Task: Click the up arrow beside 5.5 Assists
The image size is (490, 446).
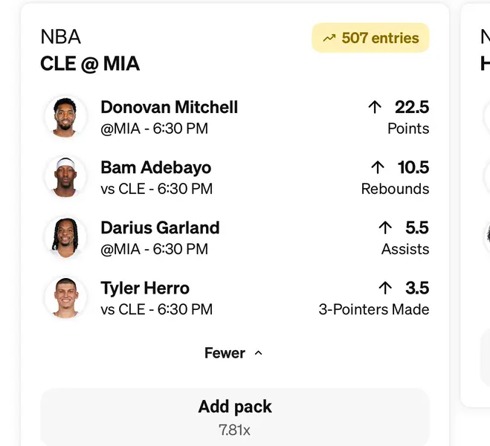Action: [384, 227]
